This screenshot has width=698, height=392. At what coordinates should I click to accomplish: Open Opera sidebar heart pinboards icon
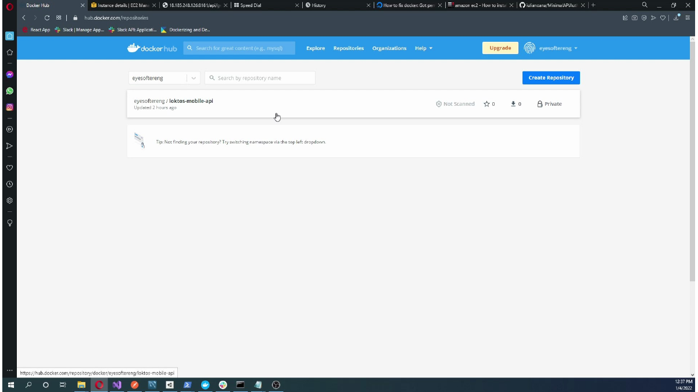tap(9, 168)
